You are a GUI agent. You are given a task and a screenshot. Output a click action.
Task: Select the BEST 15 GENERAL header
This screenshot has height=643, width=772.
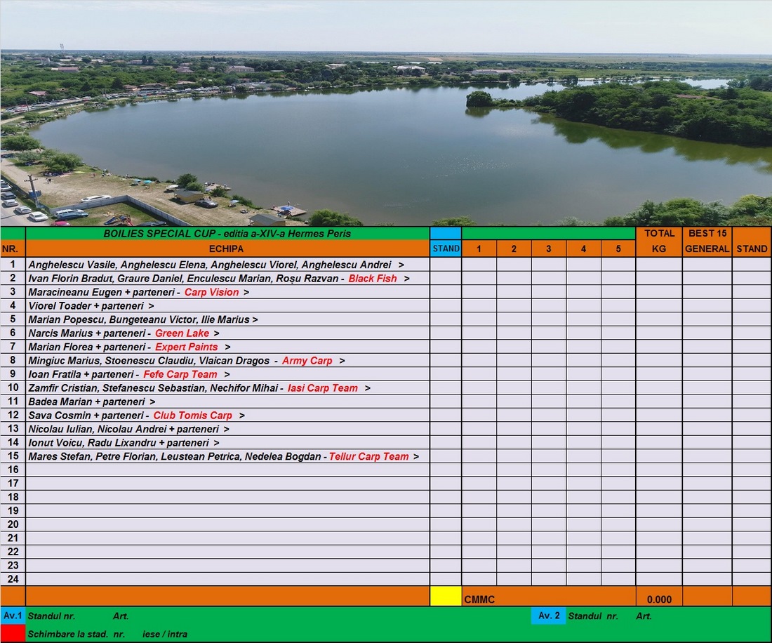(x=707, y=241)
